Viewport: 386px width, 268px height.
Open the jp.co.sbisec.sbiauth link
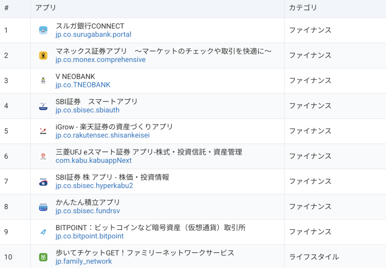[x=87, y=110]
